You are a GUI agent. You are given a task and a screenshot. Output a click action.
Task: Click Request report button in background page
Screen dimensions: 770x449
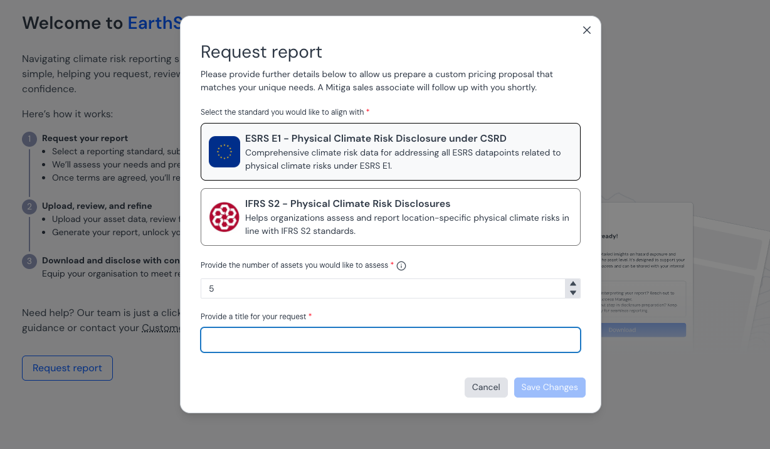(67, 368)
